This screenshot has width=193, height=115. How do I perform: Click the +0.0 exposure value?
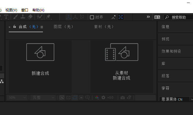110,98
